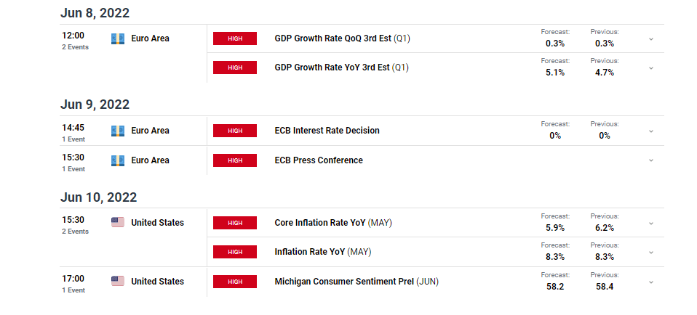
Task: Select the Jun 9, 2022 date heading
Action: [95, 105]
